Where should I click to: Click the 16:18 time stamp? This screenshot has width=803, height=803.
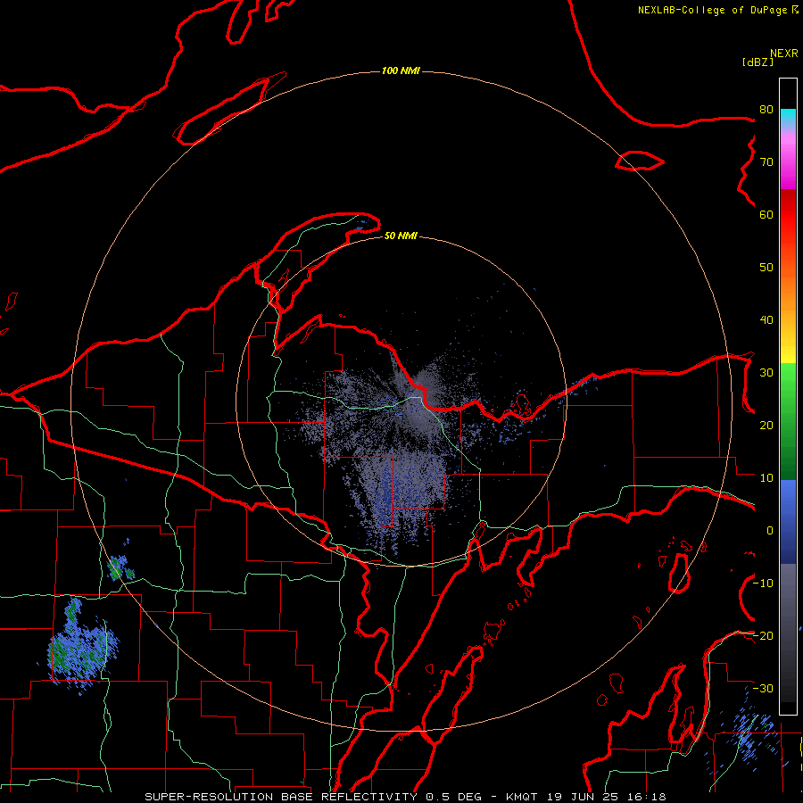(649, 797)
